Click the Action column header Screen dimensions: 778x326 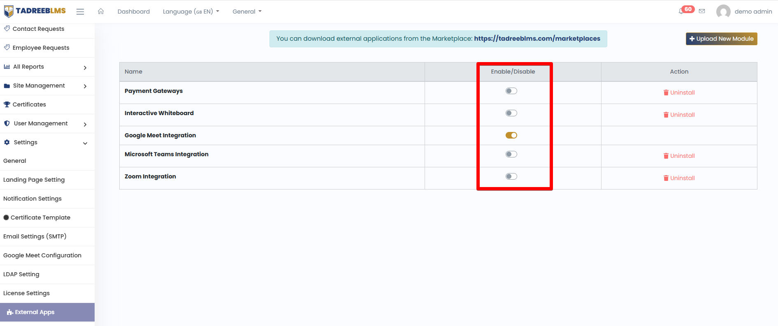[679, 72]
